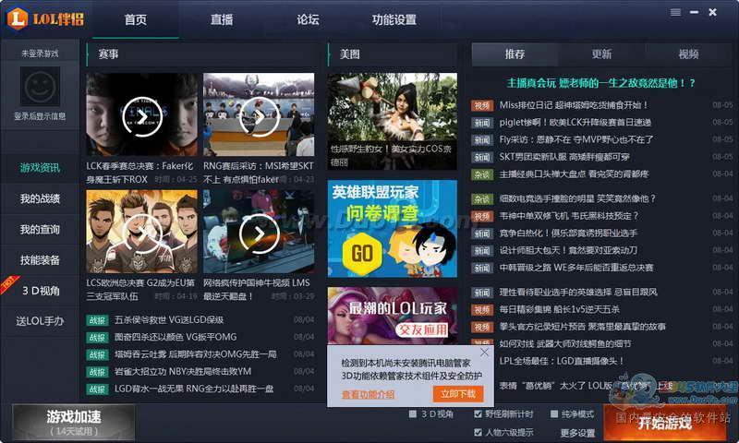Open article 中韩晋级之路 WE多年后
739x443 pixels.
[576, 268]
